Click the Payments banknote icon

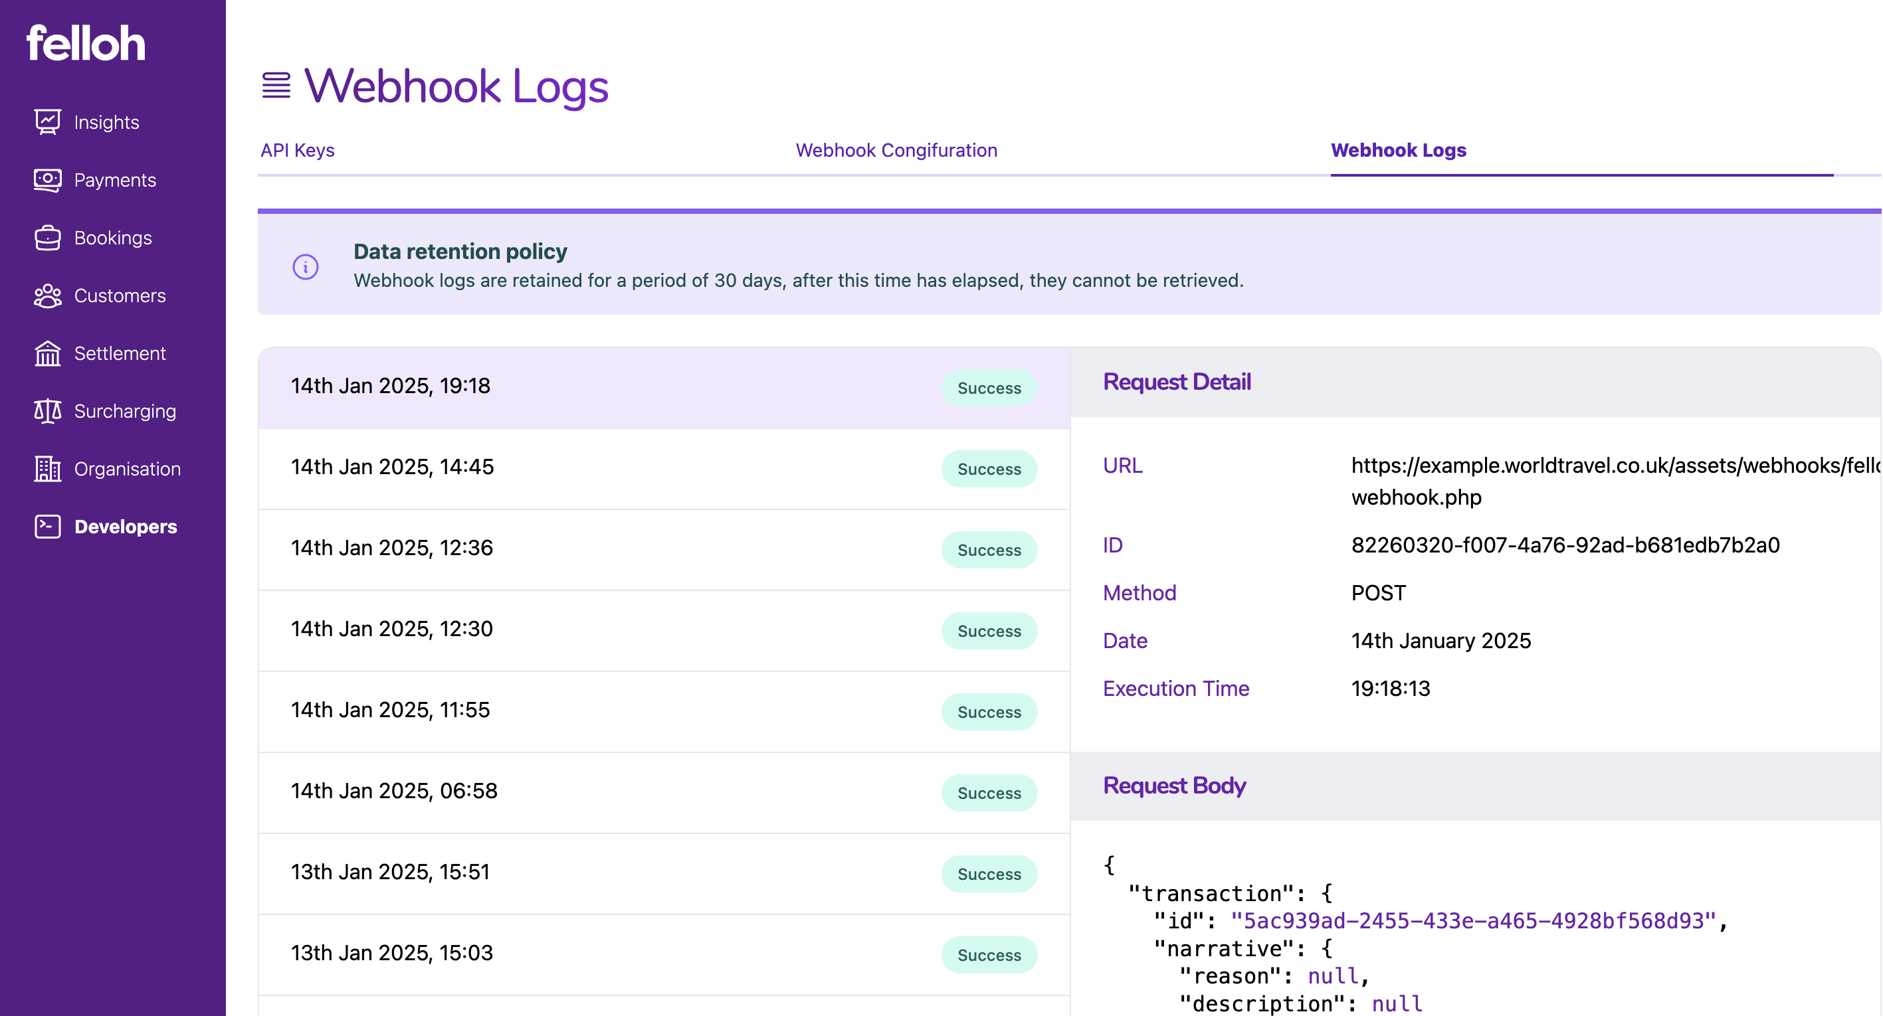(48, 180)
